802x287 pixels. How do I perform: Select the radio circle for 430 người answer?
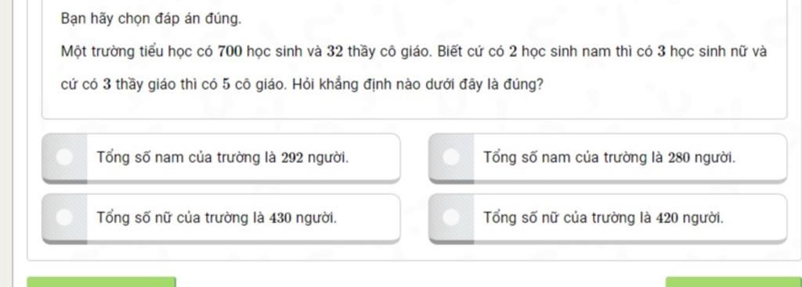(64, 217)
